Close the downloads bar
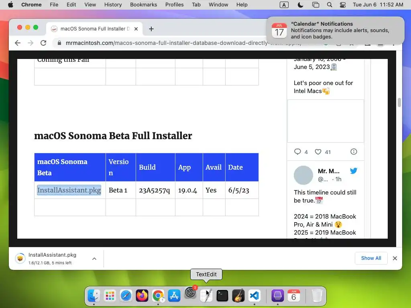Image resolution: width=411 pixels, height=308 pixels. pyautogui.click(x=395, y=258)
